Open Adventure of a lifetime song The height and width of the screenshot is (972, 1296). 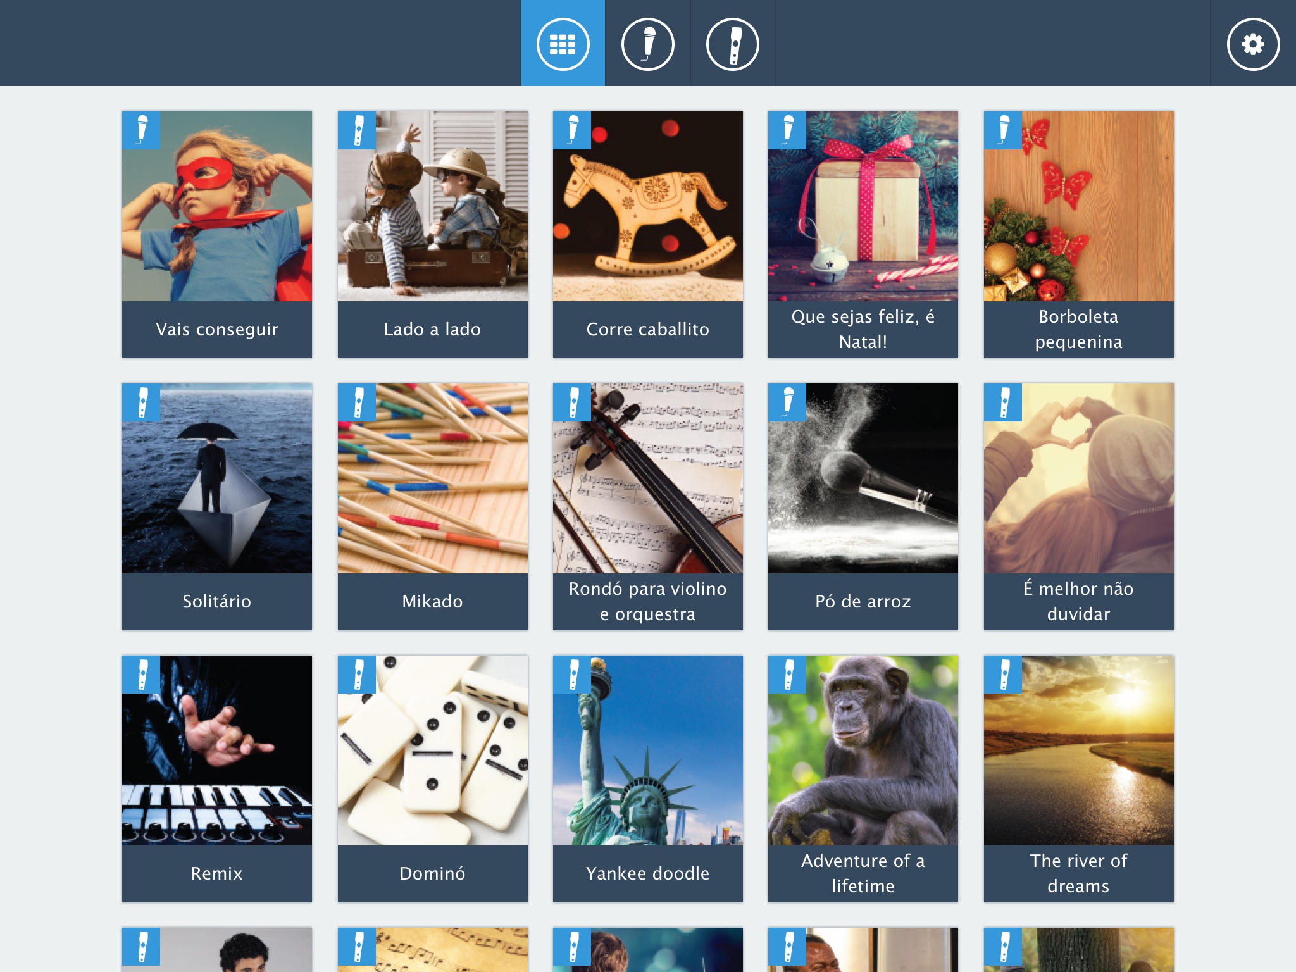tap(863, 779)
